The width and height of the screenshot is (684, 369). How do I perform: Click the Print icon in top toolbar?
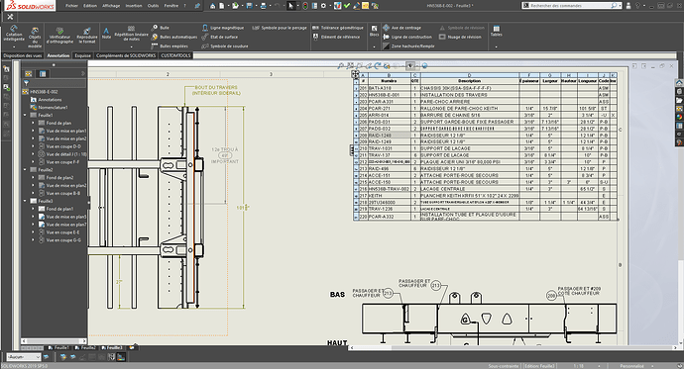click(x=263, y=6)
